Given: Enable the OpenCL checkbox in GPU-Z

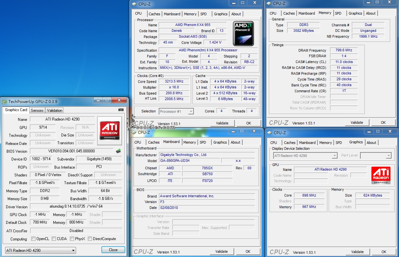Looking at the screenshot, I should tap(33, 239).
